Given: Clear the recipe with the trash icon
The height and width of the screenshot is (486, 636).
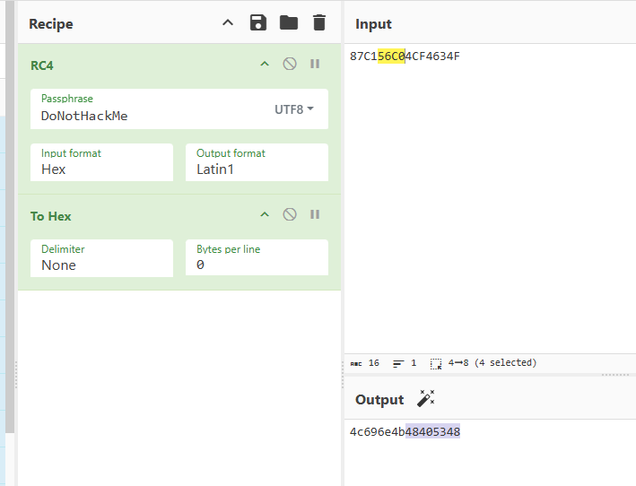Looking at the screenshot, I should point(318,23).
